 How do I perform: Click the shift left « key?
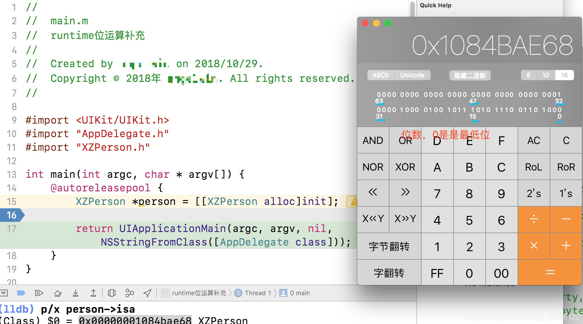click(x=373, y=193)
